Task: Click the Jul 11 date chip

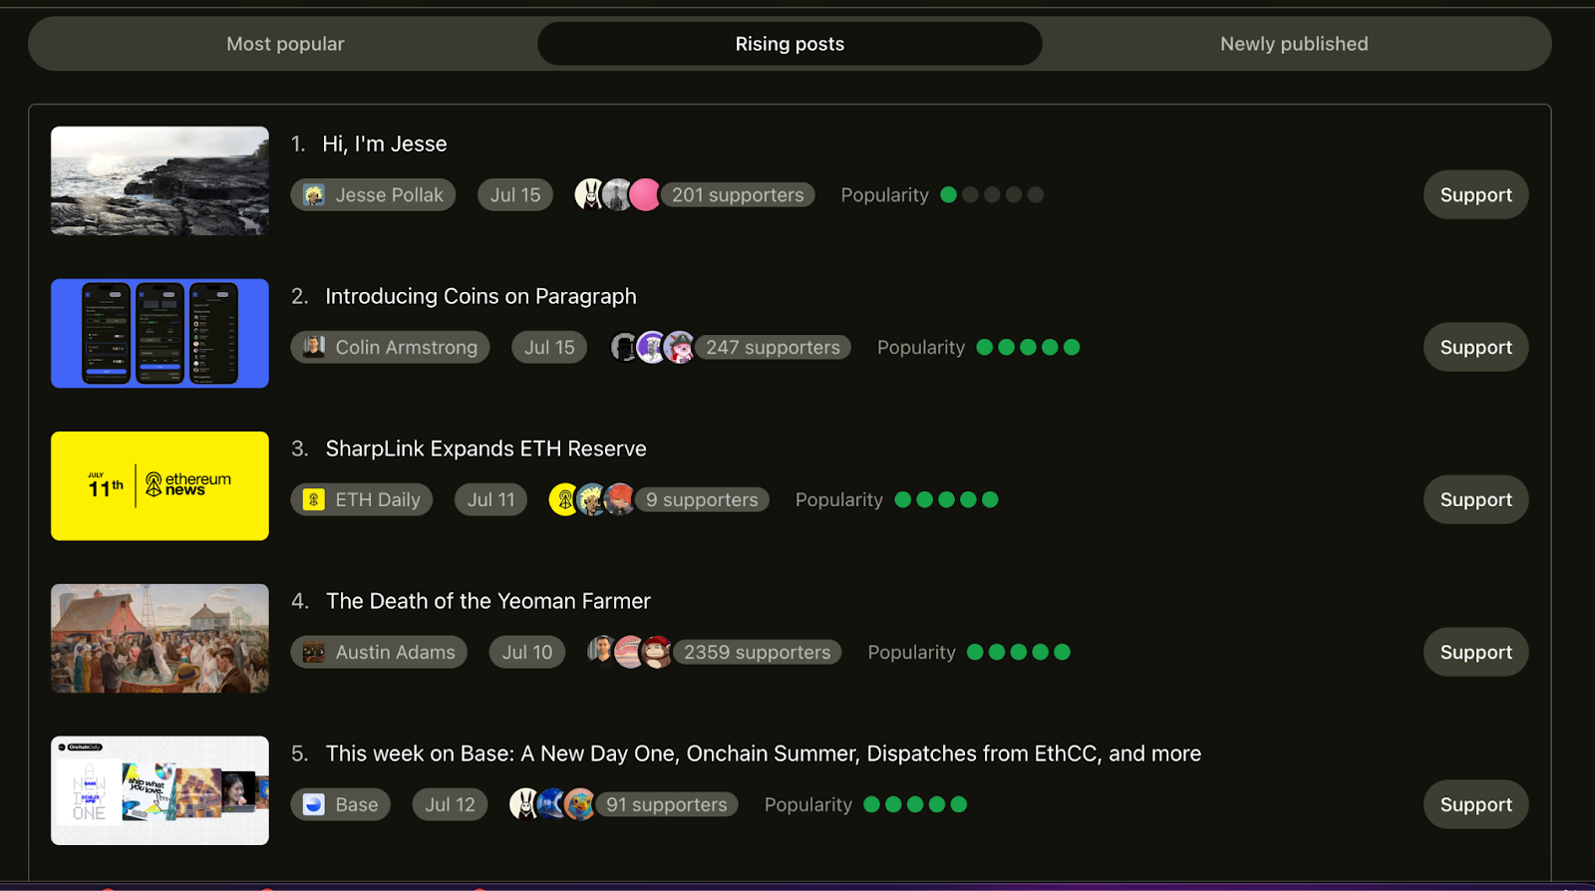Action: coord(491,499)
